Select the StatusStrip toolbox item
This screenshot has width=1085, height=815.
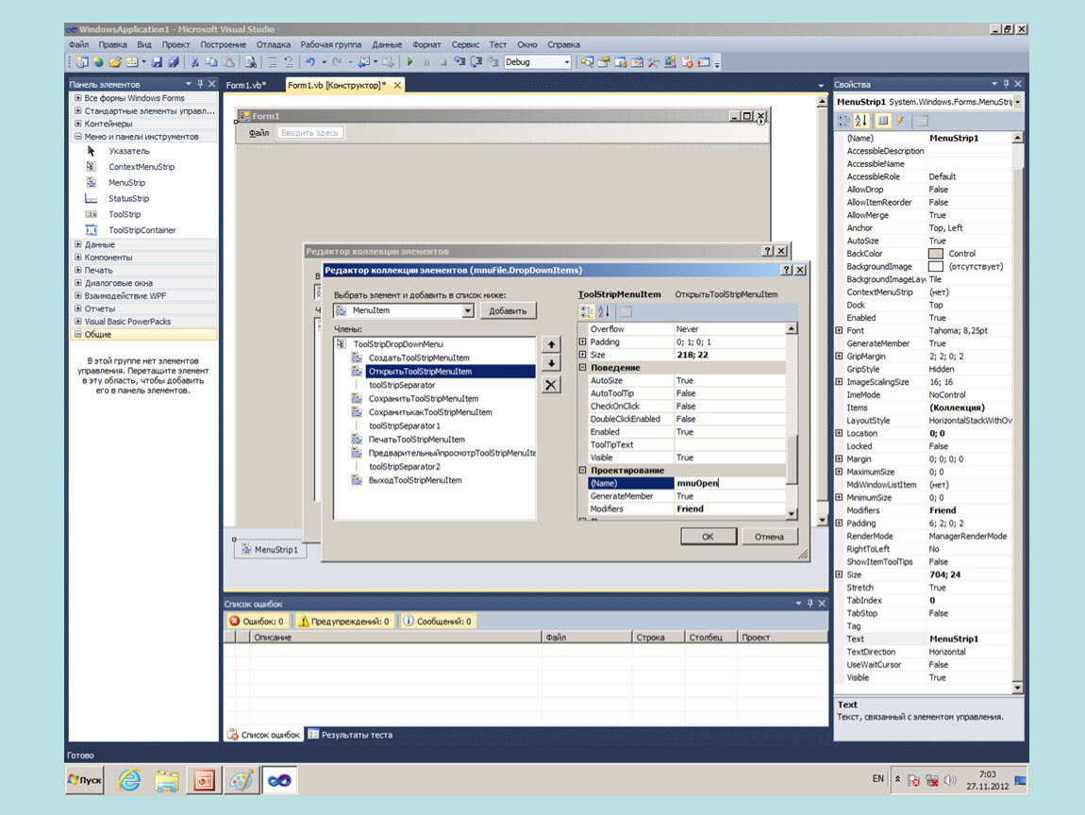(x=128, y=198)
